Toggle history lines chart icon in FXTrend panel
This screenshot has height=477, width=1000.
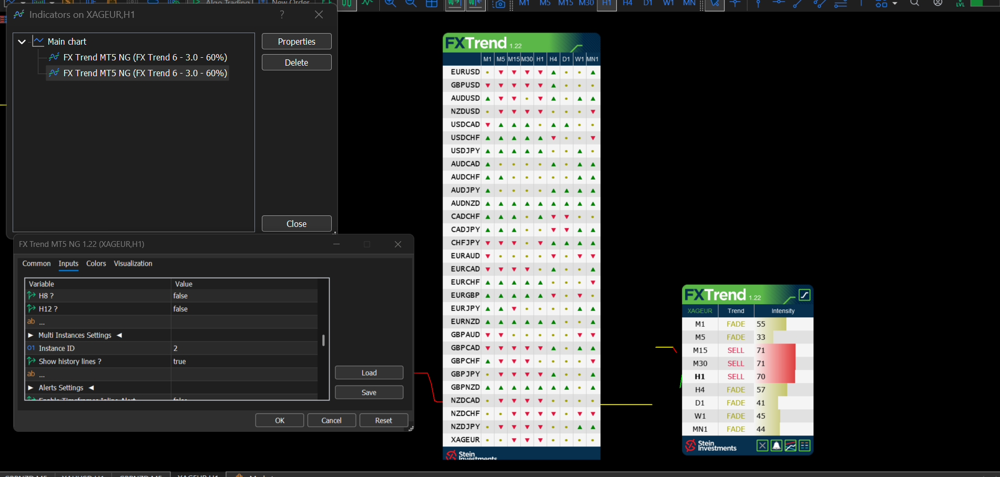click(791, 446)
